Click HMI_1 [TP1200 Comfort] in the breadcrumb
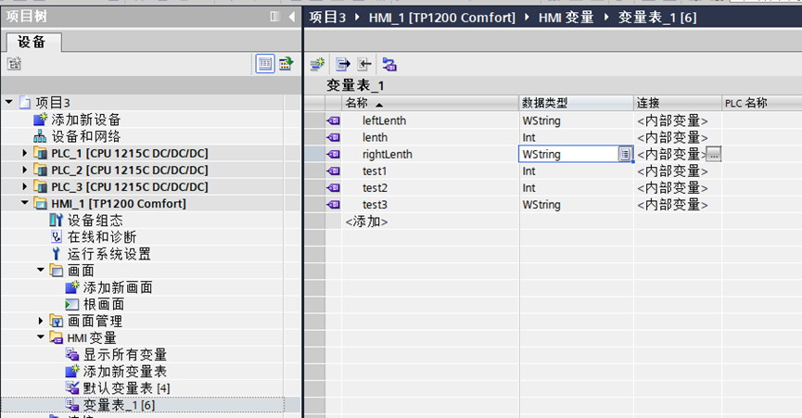 [442, 18]
